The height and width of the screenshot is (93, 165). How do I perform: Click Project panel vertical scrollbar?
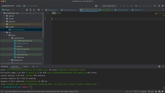tap(43, 25)
